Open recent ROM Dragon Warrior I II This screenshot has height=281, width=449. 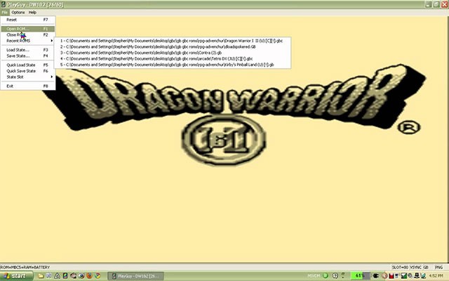[x=173, y=41]
